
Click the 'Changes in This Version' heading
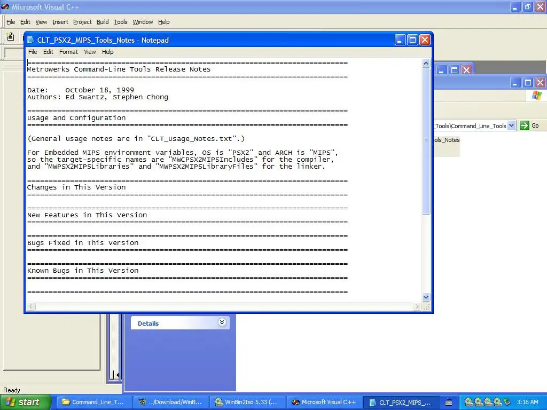click(76, 187)
